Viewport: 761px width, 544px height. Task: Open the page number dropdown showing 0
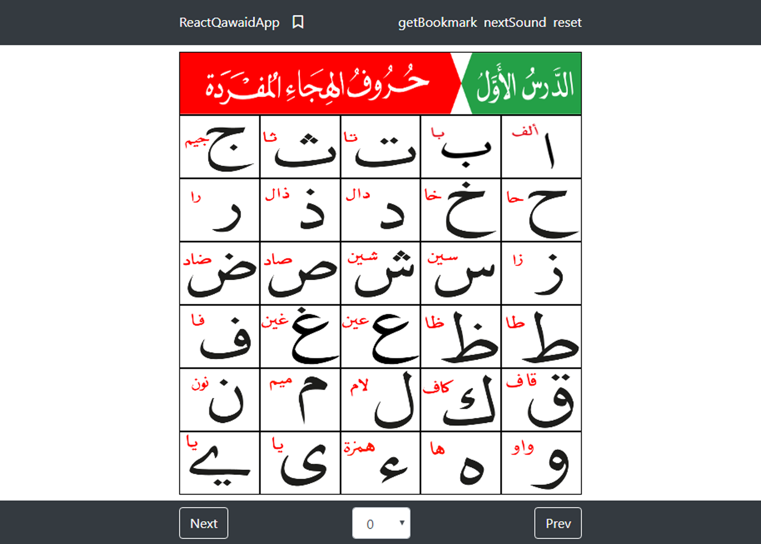[381, 523]
